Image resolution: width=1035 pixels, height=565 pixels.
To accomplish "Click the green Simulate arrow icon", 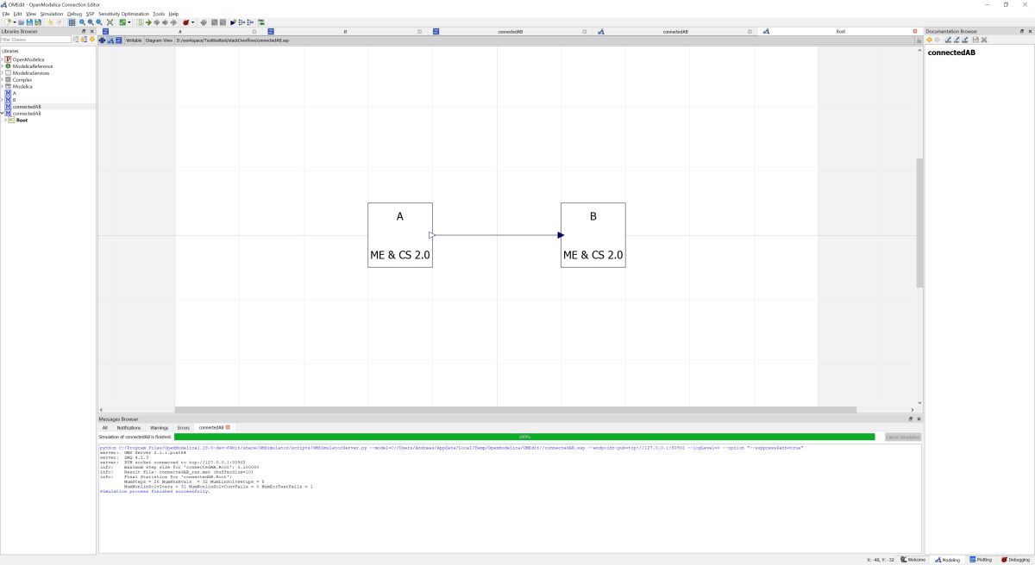I will [148, 22].
